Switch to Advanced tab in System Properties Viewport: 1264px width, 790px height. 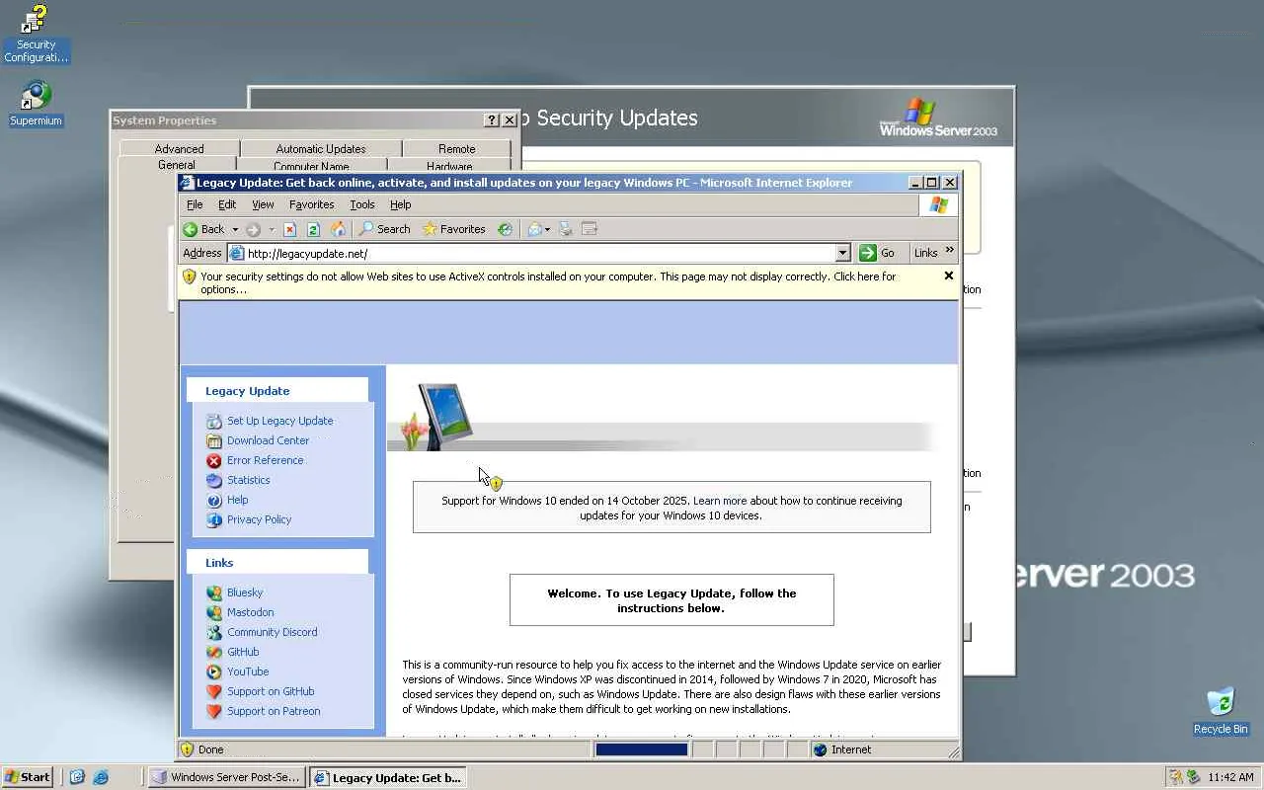179,148
